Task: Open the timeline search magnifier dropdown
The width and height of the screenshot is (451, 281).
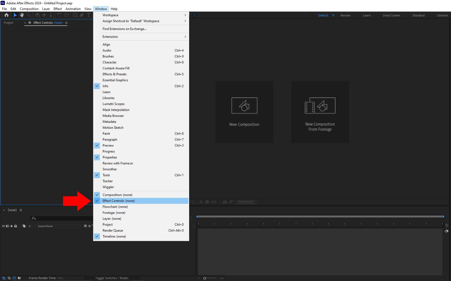Action: 33,218
